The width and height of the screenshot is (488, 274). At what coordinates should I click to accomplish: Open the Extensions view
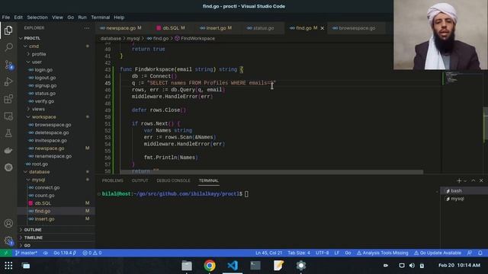[8, 99]
